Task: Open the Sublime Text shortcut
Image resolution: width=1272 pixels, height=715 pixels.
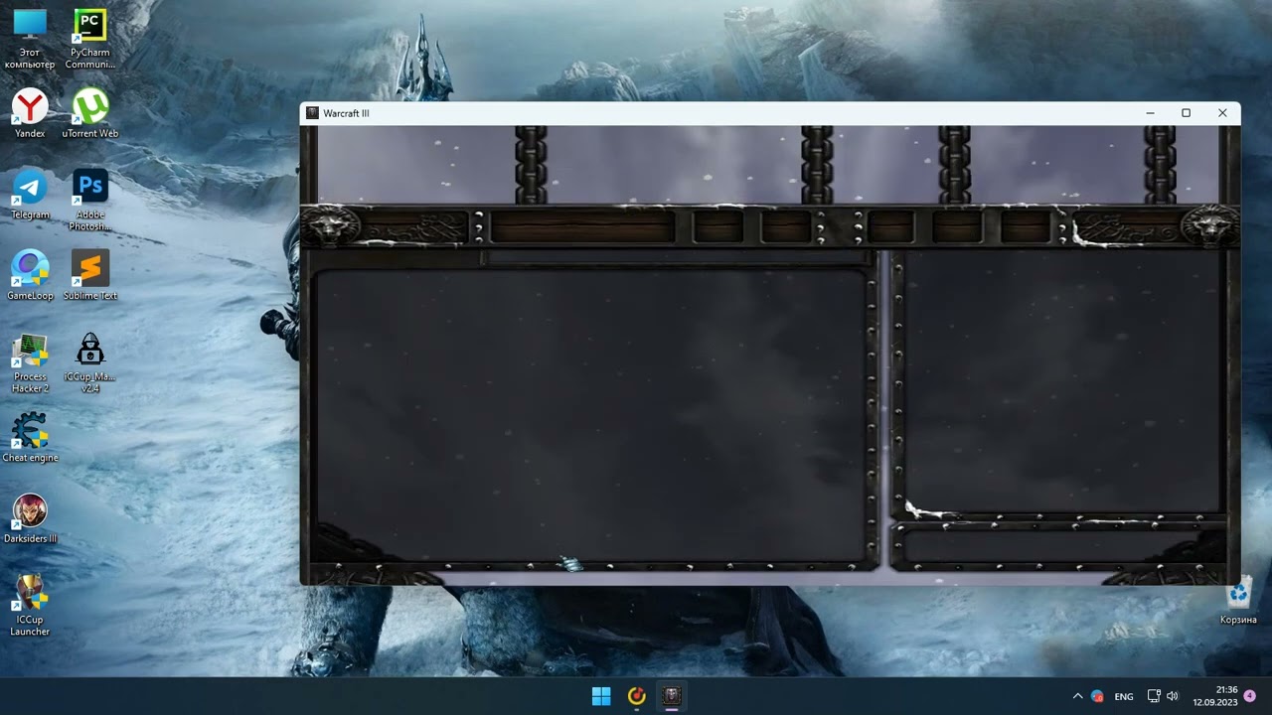Action: (x=89, y=275)
